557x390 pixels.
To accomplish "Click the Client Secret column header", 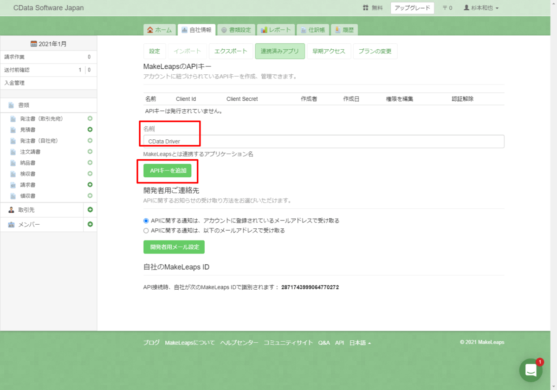I will pyautogui.click(x=242, y=99).
